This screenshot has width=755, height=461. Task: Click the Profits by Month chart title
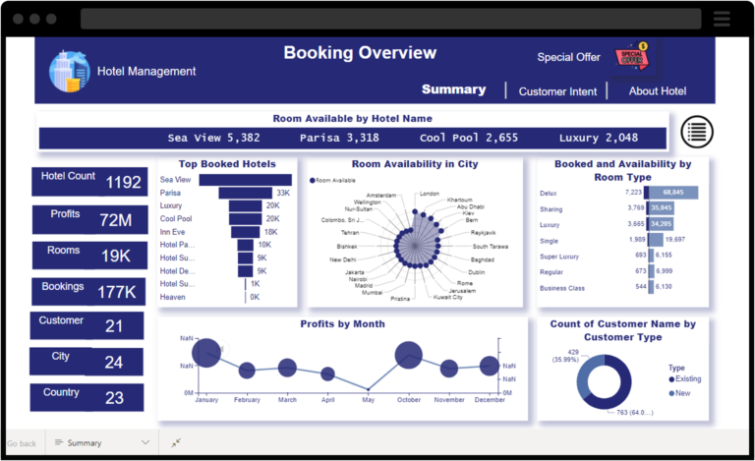(x=342, y=323)
